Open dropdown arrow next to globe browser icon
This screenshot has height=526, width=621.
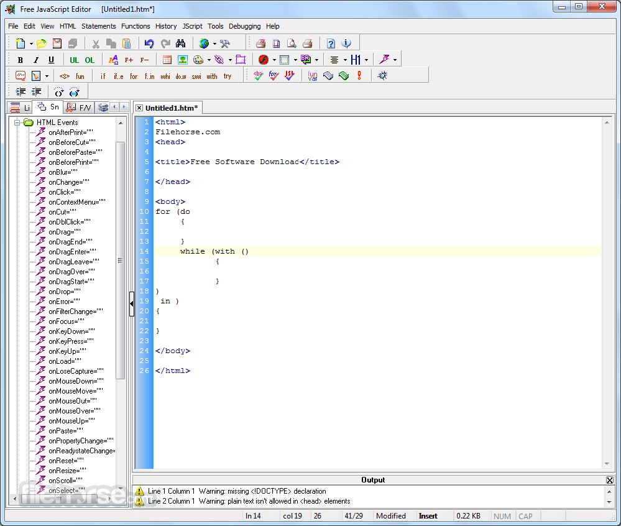coord(214,44)
